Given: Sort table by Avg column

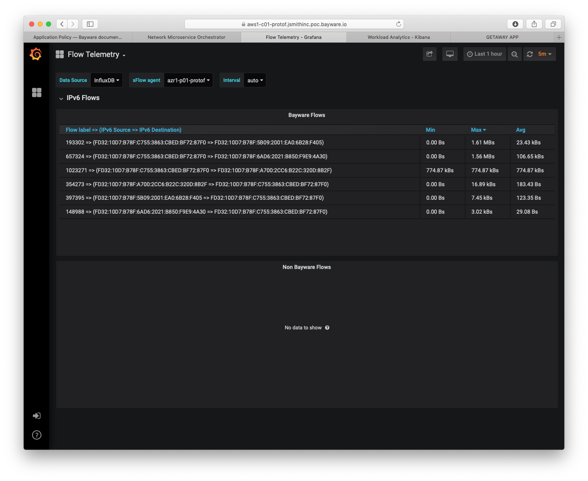Looking at the screenshot, I should coord(520,130).
